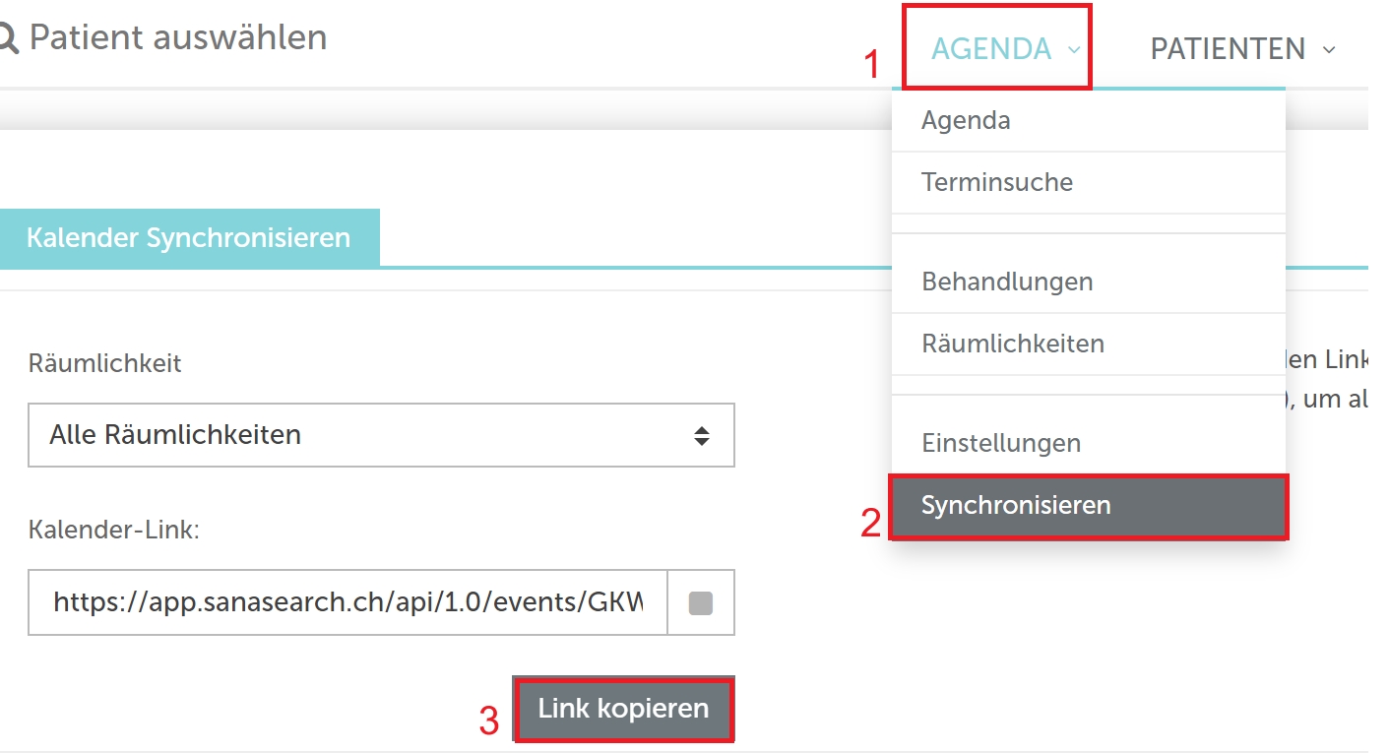Expand the Alle Räumlichkeiten dropdown

click(x=381, y=435)
